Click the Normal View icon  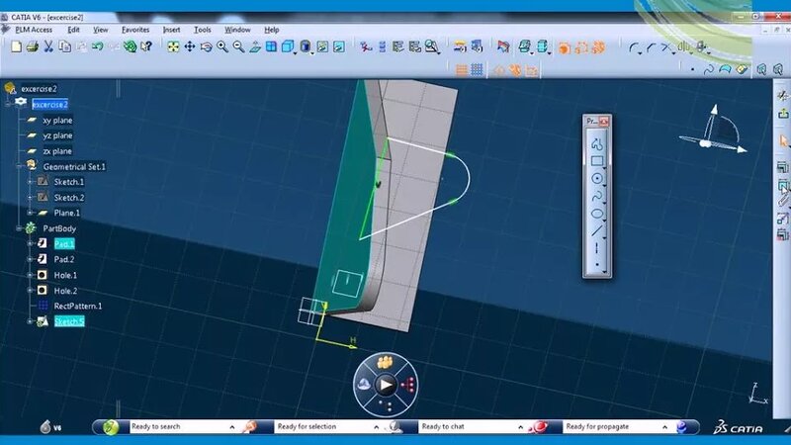255,46
